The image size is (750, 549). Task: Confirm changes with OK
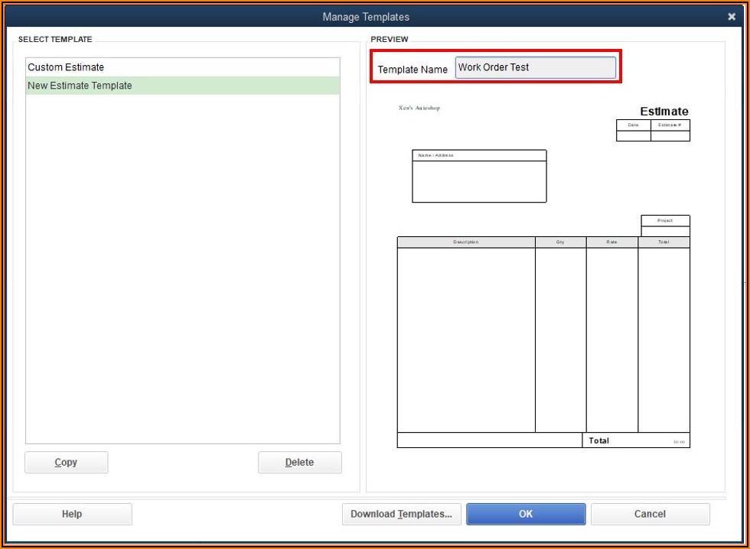526,513
